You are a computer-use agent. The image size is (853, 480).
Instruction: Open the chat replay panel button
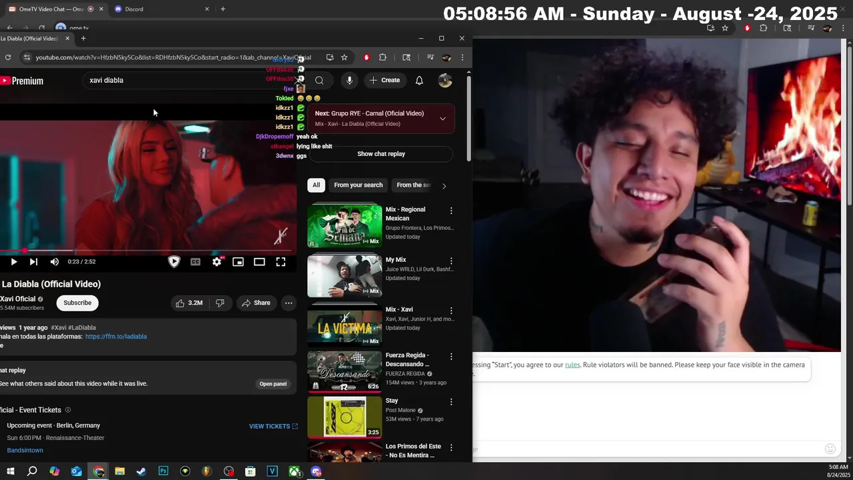273,384
